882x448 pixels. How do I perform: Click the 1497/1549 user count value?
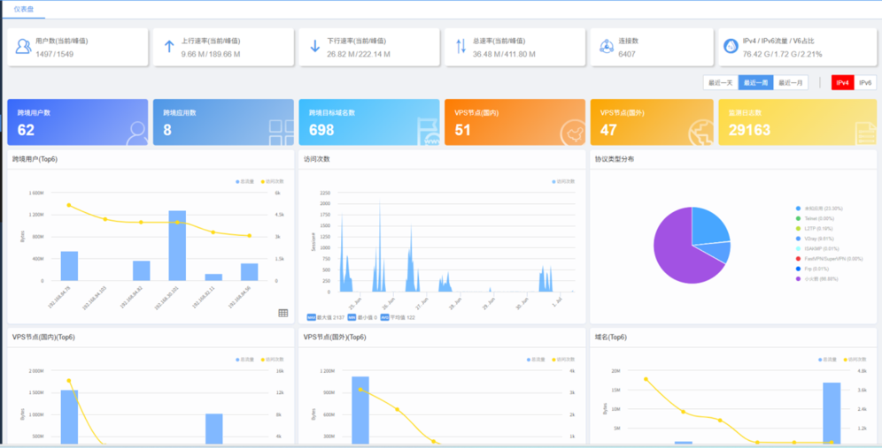(55, 55)
